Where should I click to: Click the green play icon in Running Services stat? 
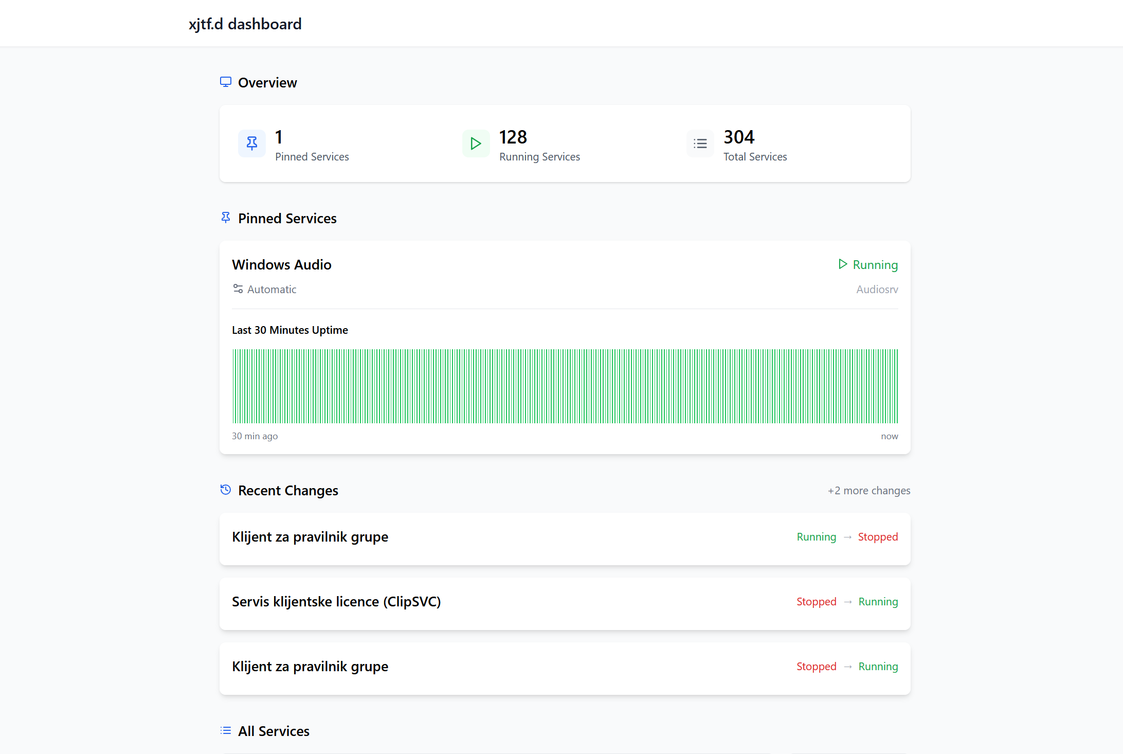pos(476,143)
